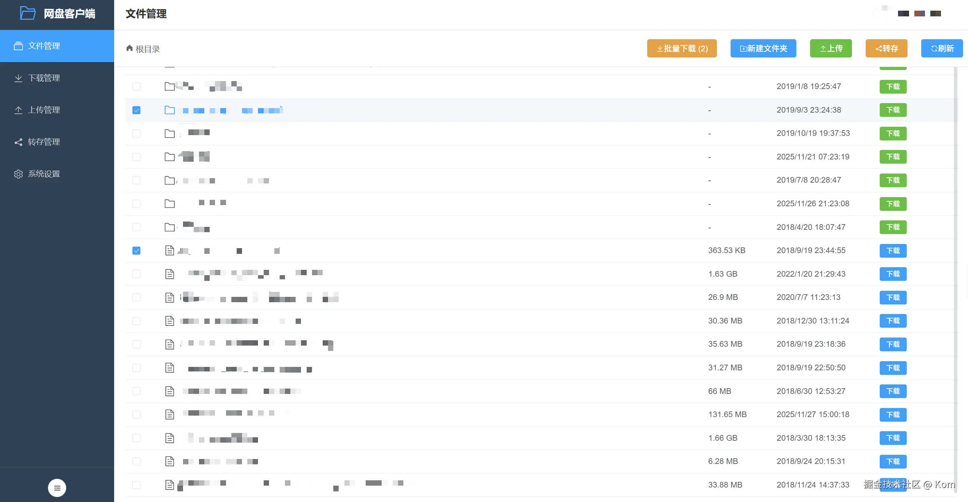
Task: Click the home icon beside 根目录
Action: pos(130,48)
